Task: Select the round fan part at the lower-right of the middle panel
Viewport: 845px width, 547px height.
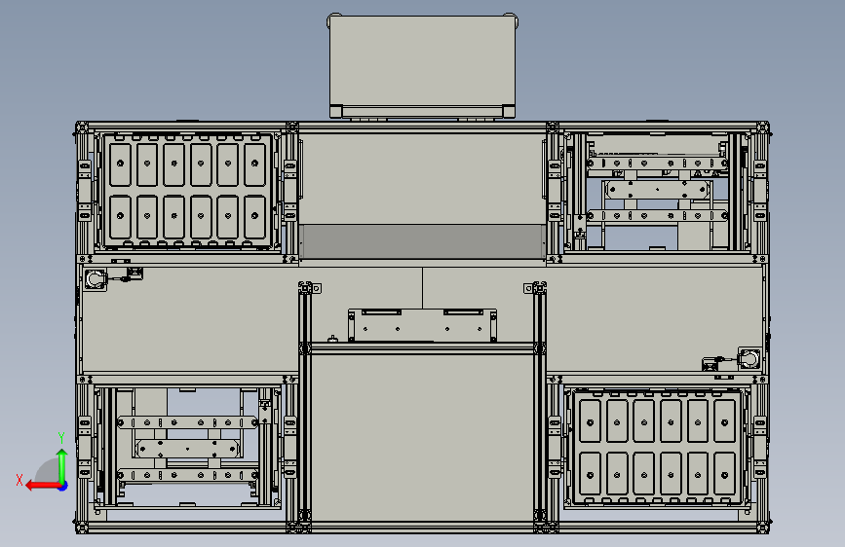Action: pos(749,358)
